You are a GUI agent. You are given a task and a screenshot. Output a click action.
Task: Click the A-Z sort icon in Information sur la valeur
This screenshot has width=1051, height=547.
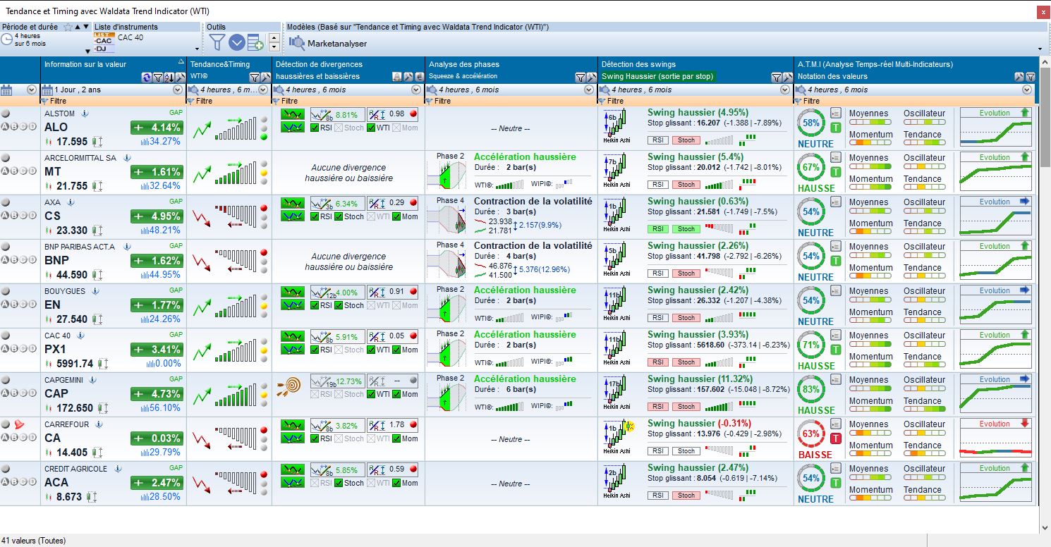pos(169,77)
